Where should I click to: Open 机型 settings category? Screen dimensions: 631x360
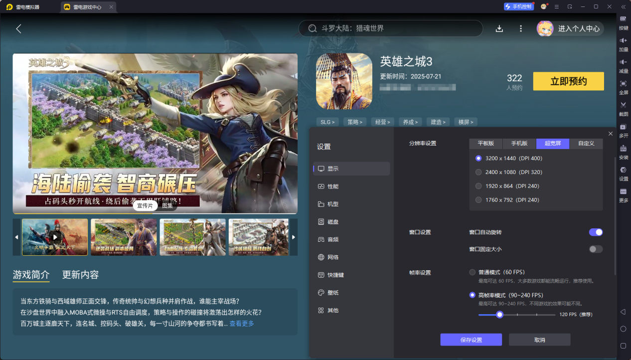tap(351, 204)
